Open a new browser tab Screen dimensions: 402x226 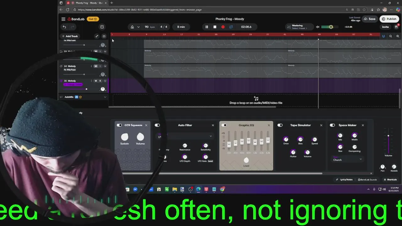coord(111,3)
